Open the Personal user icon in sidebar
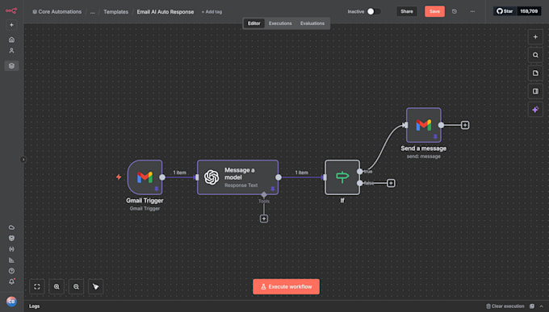Screen dimensions: 549x312 point(11,51)
